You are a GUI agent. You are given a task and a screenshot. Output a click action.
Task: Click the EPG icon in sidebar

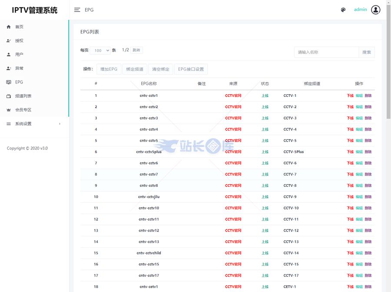[x=9, y=82]
